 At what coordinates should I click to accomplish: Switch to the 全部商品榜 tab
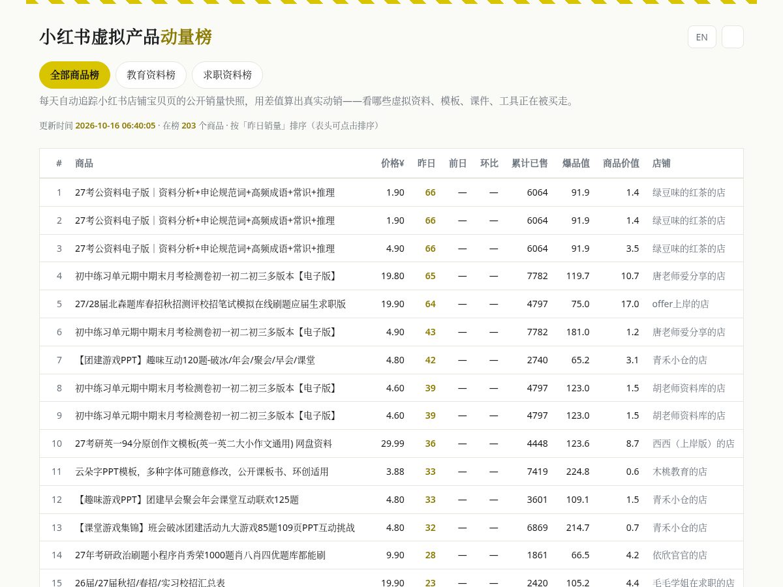74,75
